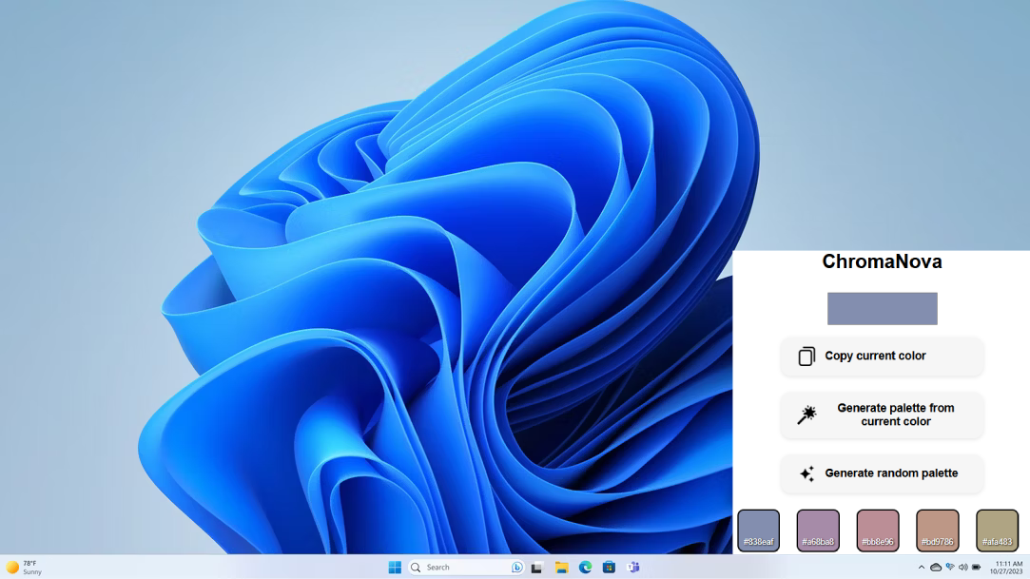Open Task View from the taskbar
The width and height of the screenshot is (1030, 579).
pyautogui.click(x=536, y=568)
